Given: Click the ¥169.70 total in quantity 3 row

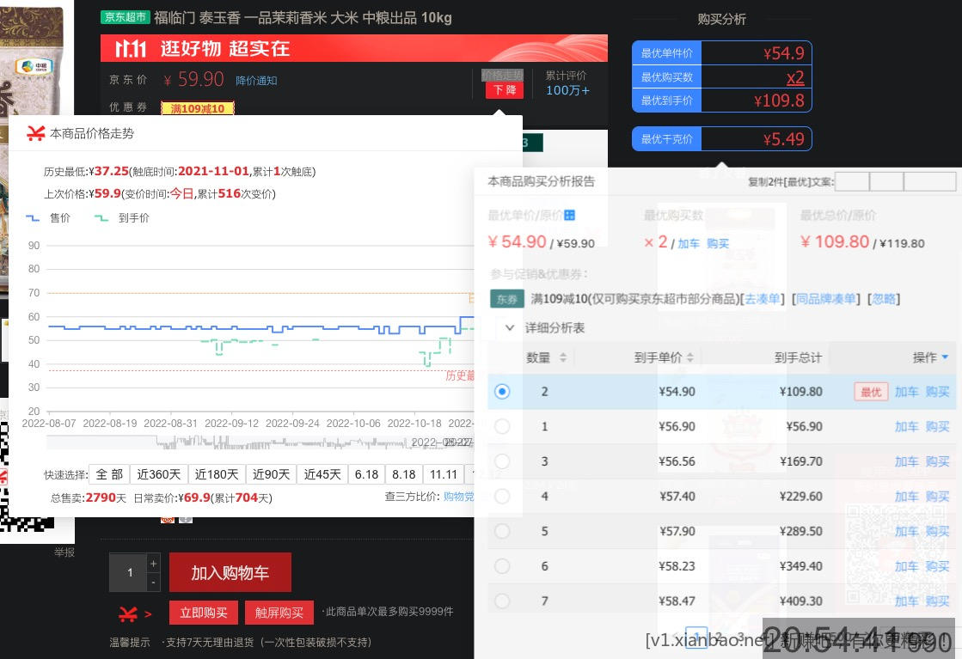Looking at the screenshot, I should [800, 461].
